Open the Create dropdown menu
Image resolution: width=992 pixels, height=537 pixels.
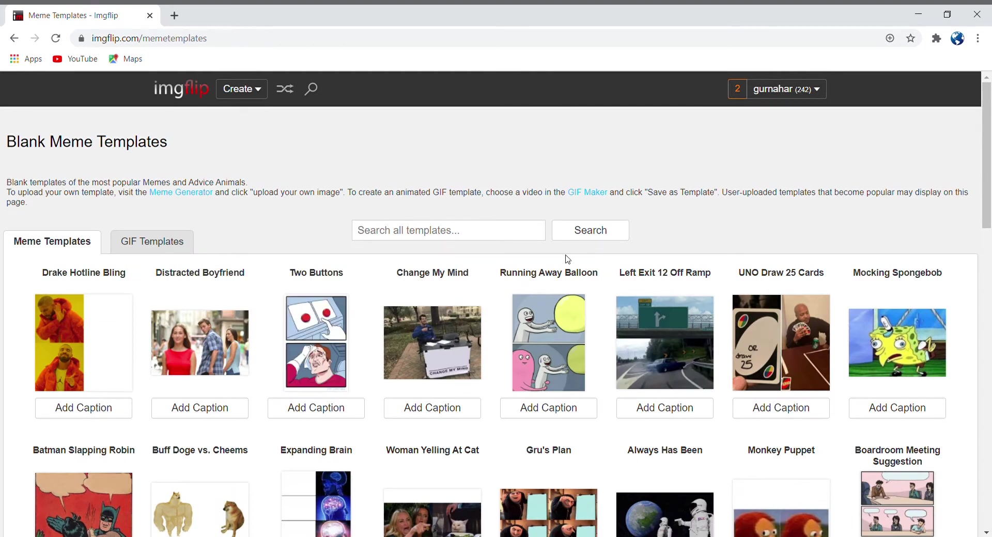point(242,89)
